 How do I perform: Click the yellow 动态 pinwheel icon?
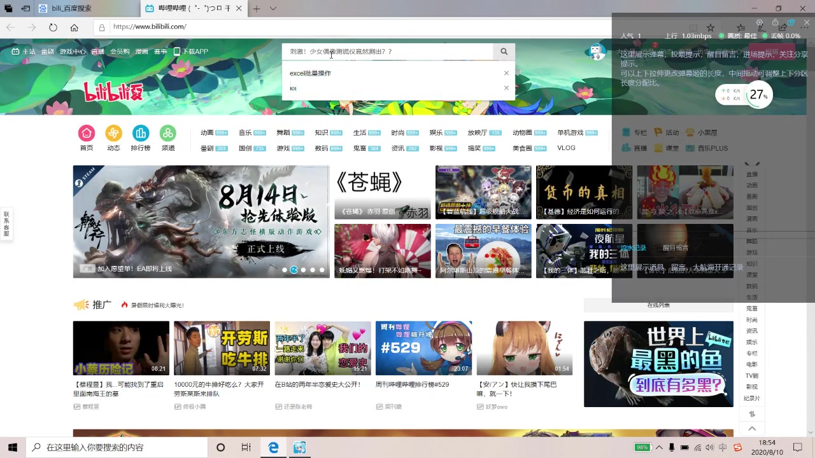point(113,133)
